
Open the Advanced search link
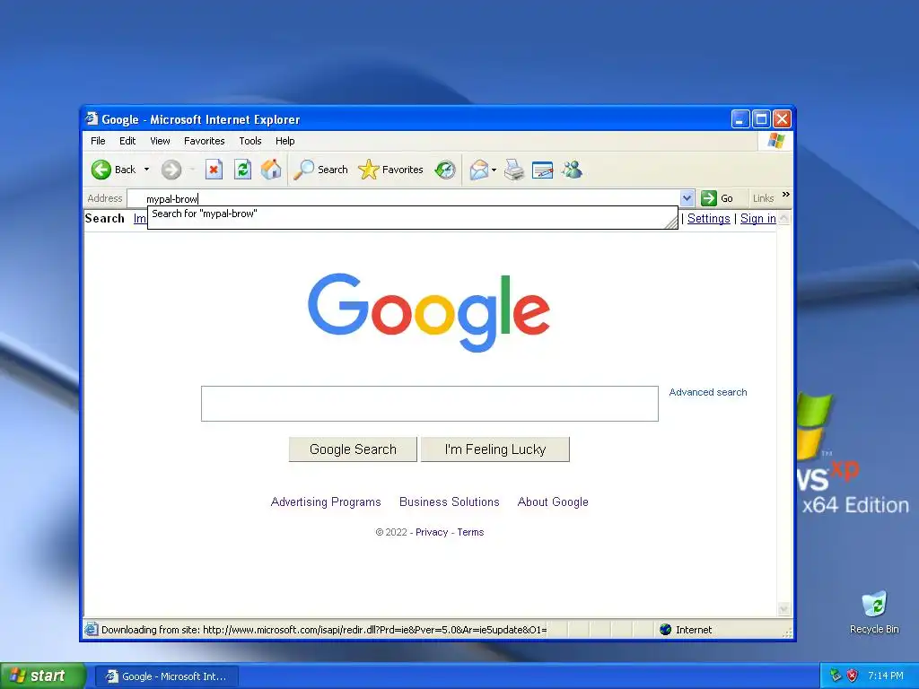point(708,392)
